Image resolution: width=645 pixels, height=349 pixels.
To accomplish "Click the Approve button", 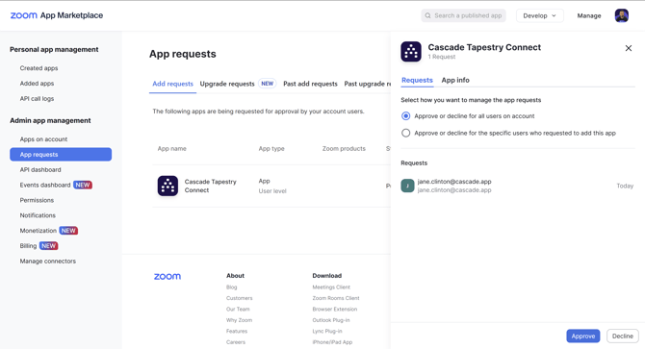I will (582, 336).
